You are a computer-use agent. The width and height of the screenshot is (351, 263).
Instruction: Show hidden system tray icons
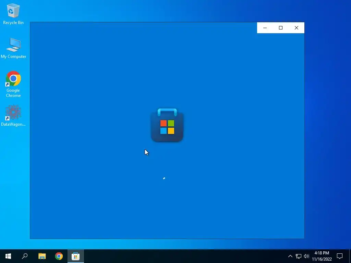point(290,256)
